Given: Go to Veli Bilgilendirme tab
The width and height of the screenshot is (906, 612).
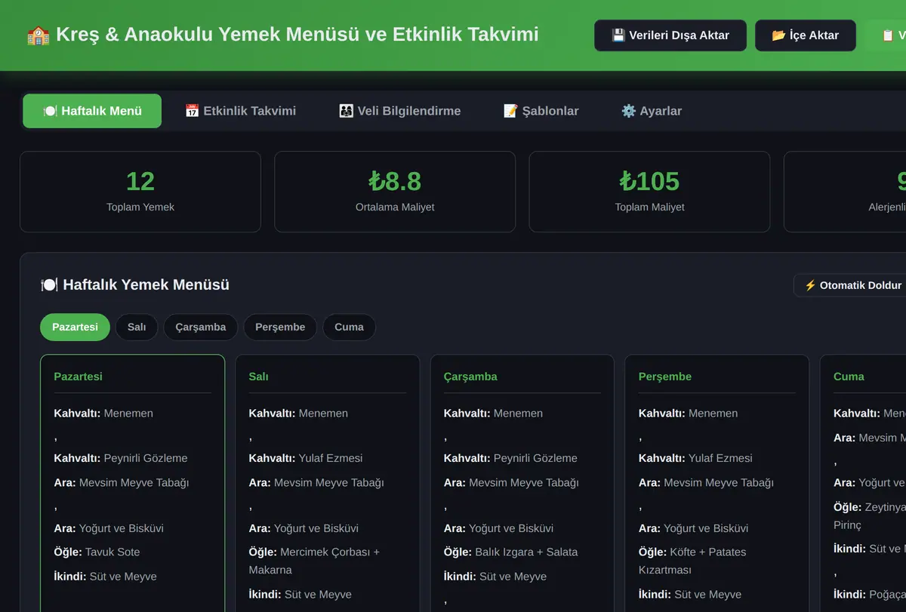Looking at the screenshot, I should pos(399,111).
